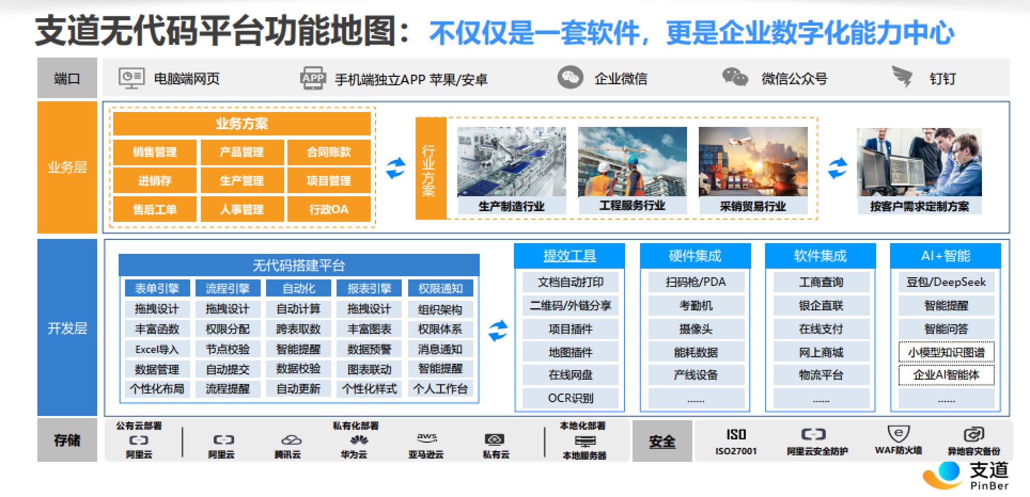1030x497 pixels.
Task: Click the 华为云 cloud icon
Action: pyautogui.click(x=358, y=439)
